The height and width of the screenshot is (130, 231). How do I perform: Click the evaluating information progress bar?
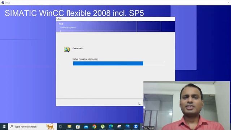pos(118,64)
